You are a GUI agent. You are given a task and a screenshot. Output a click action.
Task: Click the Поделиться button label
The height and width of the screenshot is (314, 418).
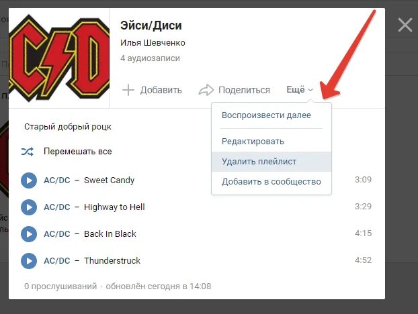pos(244,90)
